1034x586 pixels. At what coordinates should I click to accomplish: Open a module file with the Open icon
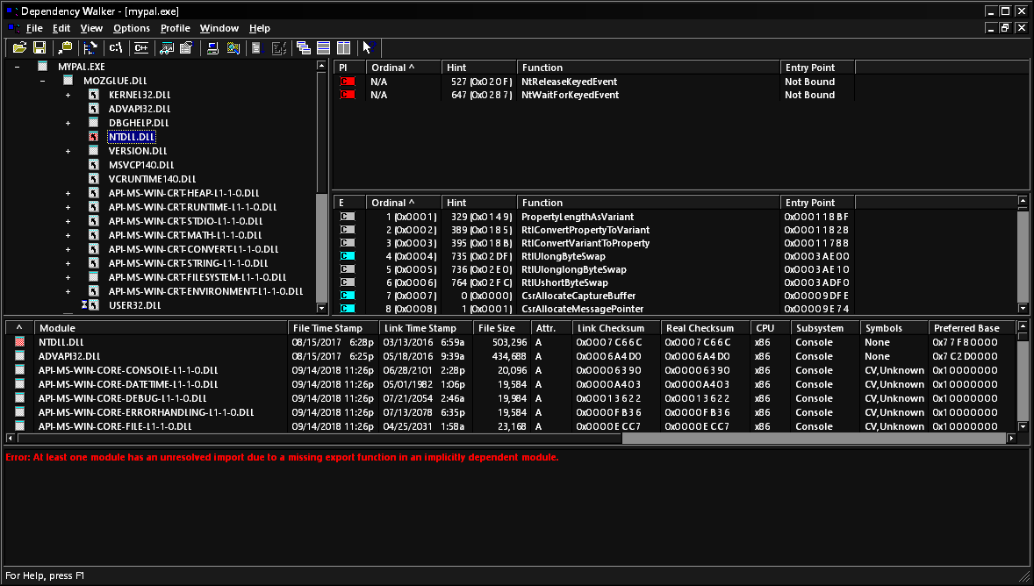click(x=19, y=48)
